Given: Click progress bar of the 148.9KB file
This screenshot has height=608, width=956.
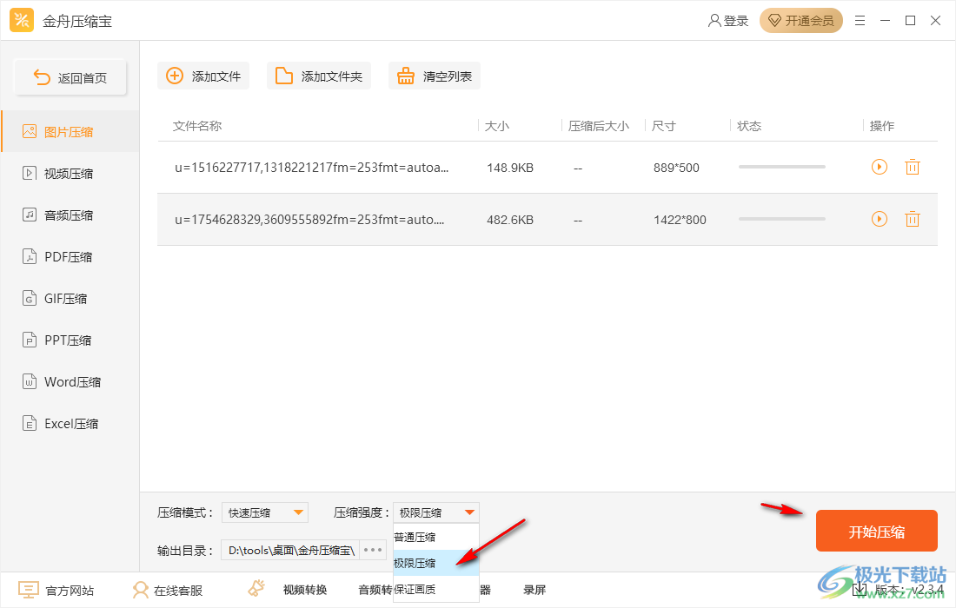Looking at the screenshot, I should 781,166.
